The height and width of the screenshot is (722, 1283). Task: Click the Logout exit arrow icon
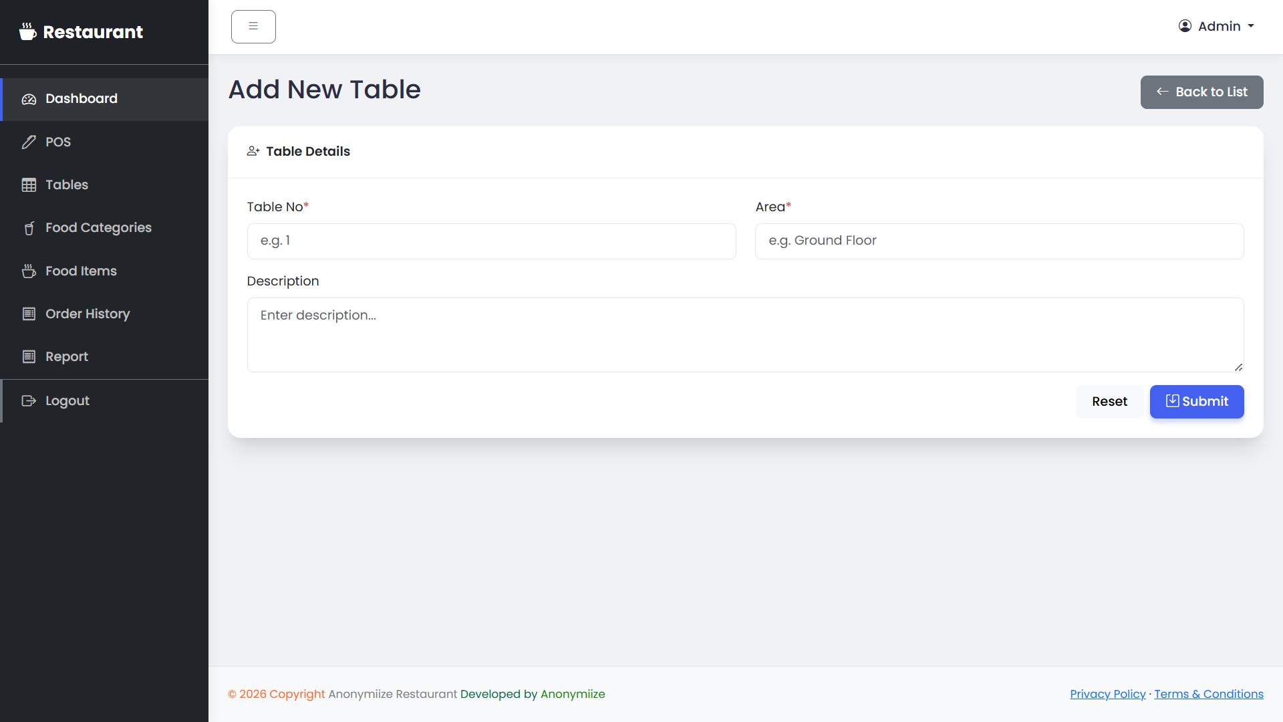pyautogui.click(x=29, y=400)
